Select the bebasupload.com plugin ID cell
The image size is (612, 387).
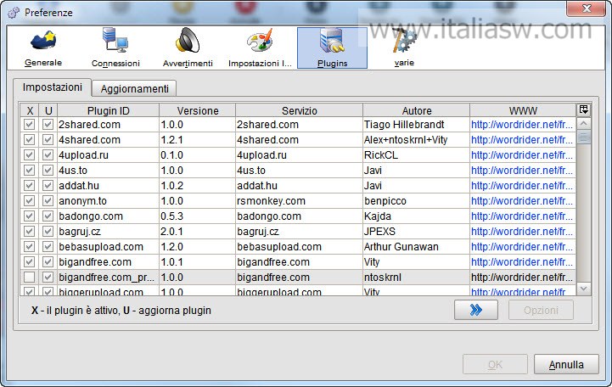[x=108, y=247]
